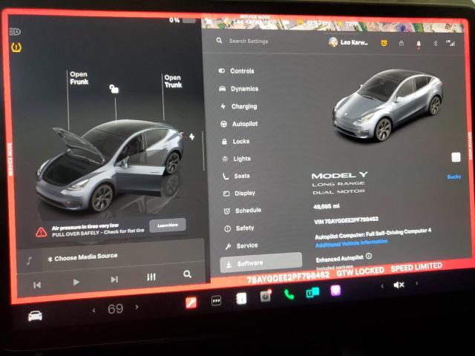The height and width of the screenshot is (356, 475).
Task: Select the Autopilot menu item
Action: 239,124
